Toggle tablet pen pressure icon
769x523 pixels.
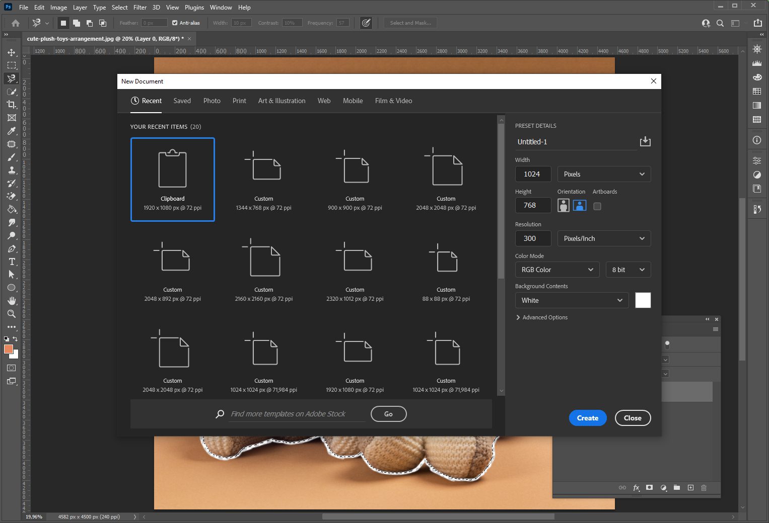[x=366, y=23]
